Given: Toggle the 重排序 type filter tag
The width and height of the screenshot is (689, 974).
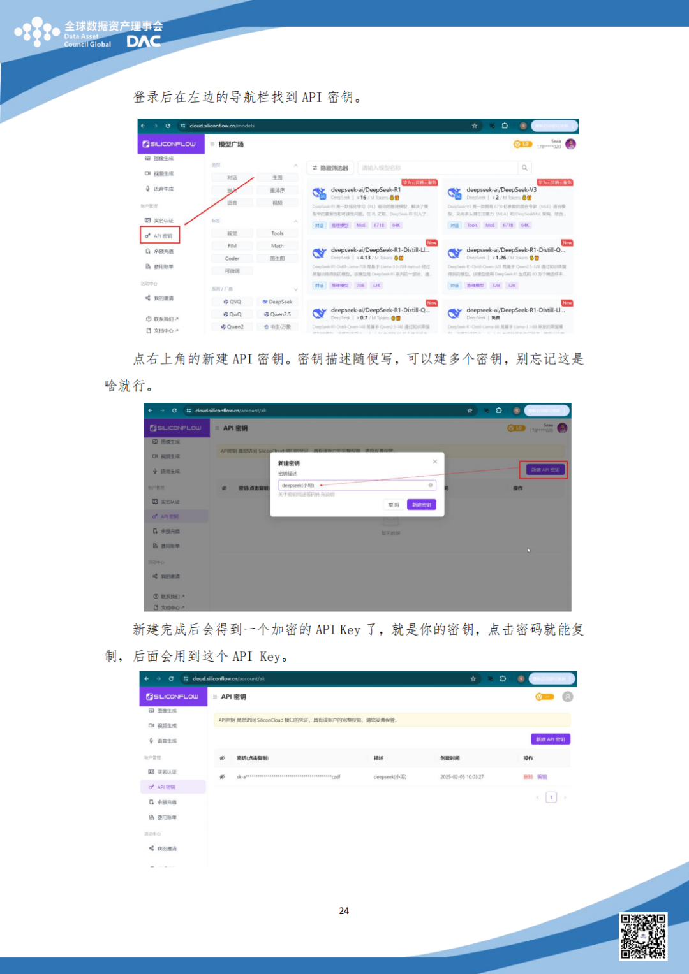Looking at the screenshot, I should [278, 190].
